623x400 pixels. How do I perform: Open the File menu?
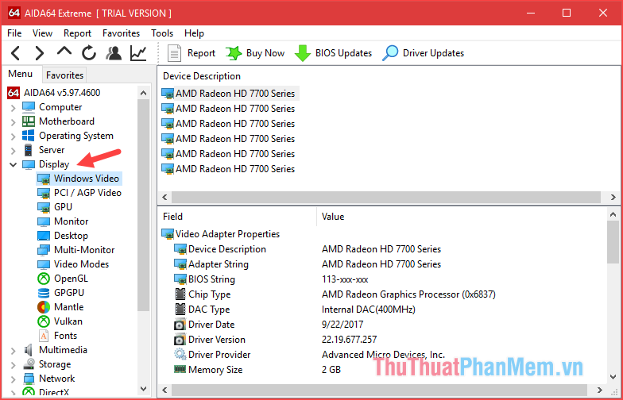click(x=14, y=33)
